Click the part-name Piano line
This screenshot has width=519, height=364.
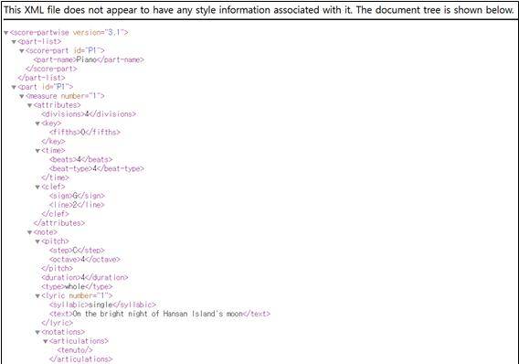[89, 59]
